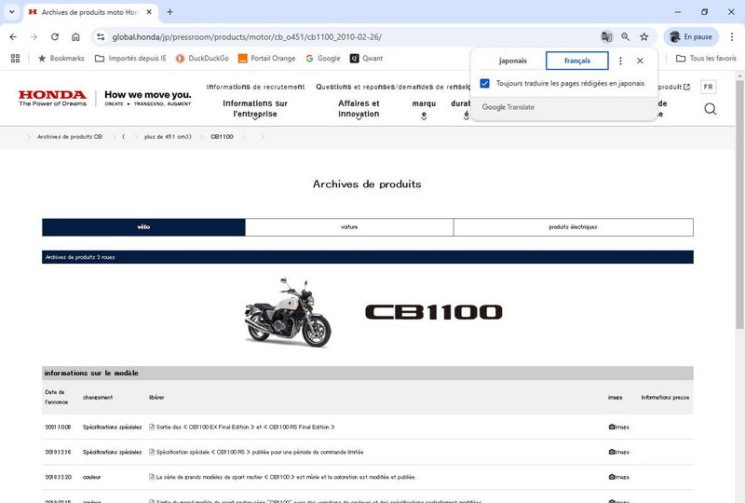Click the page vertical scrollbar thumb
The height and width of the screenshot is (503, 745).
(739, 204)
